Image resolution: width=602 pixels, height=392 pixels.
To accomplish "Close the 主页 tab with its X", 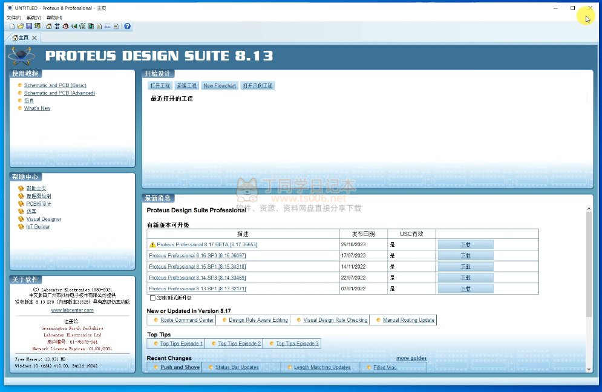I will (34, 38).
